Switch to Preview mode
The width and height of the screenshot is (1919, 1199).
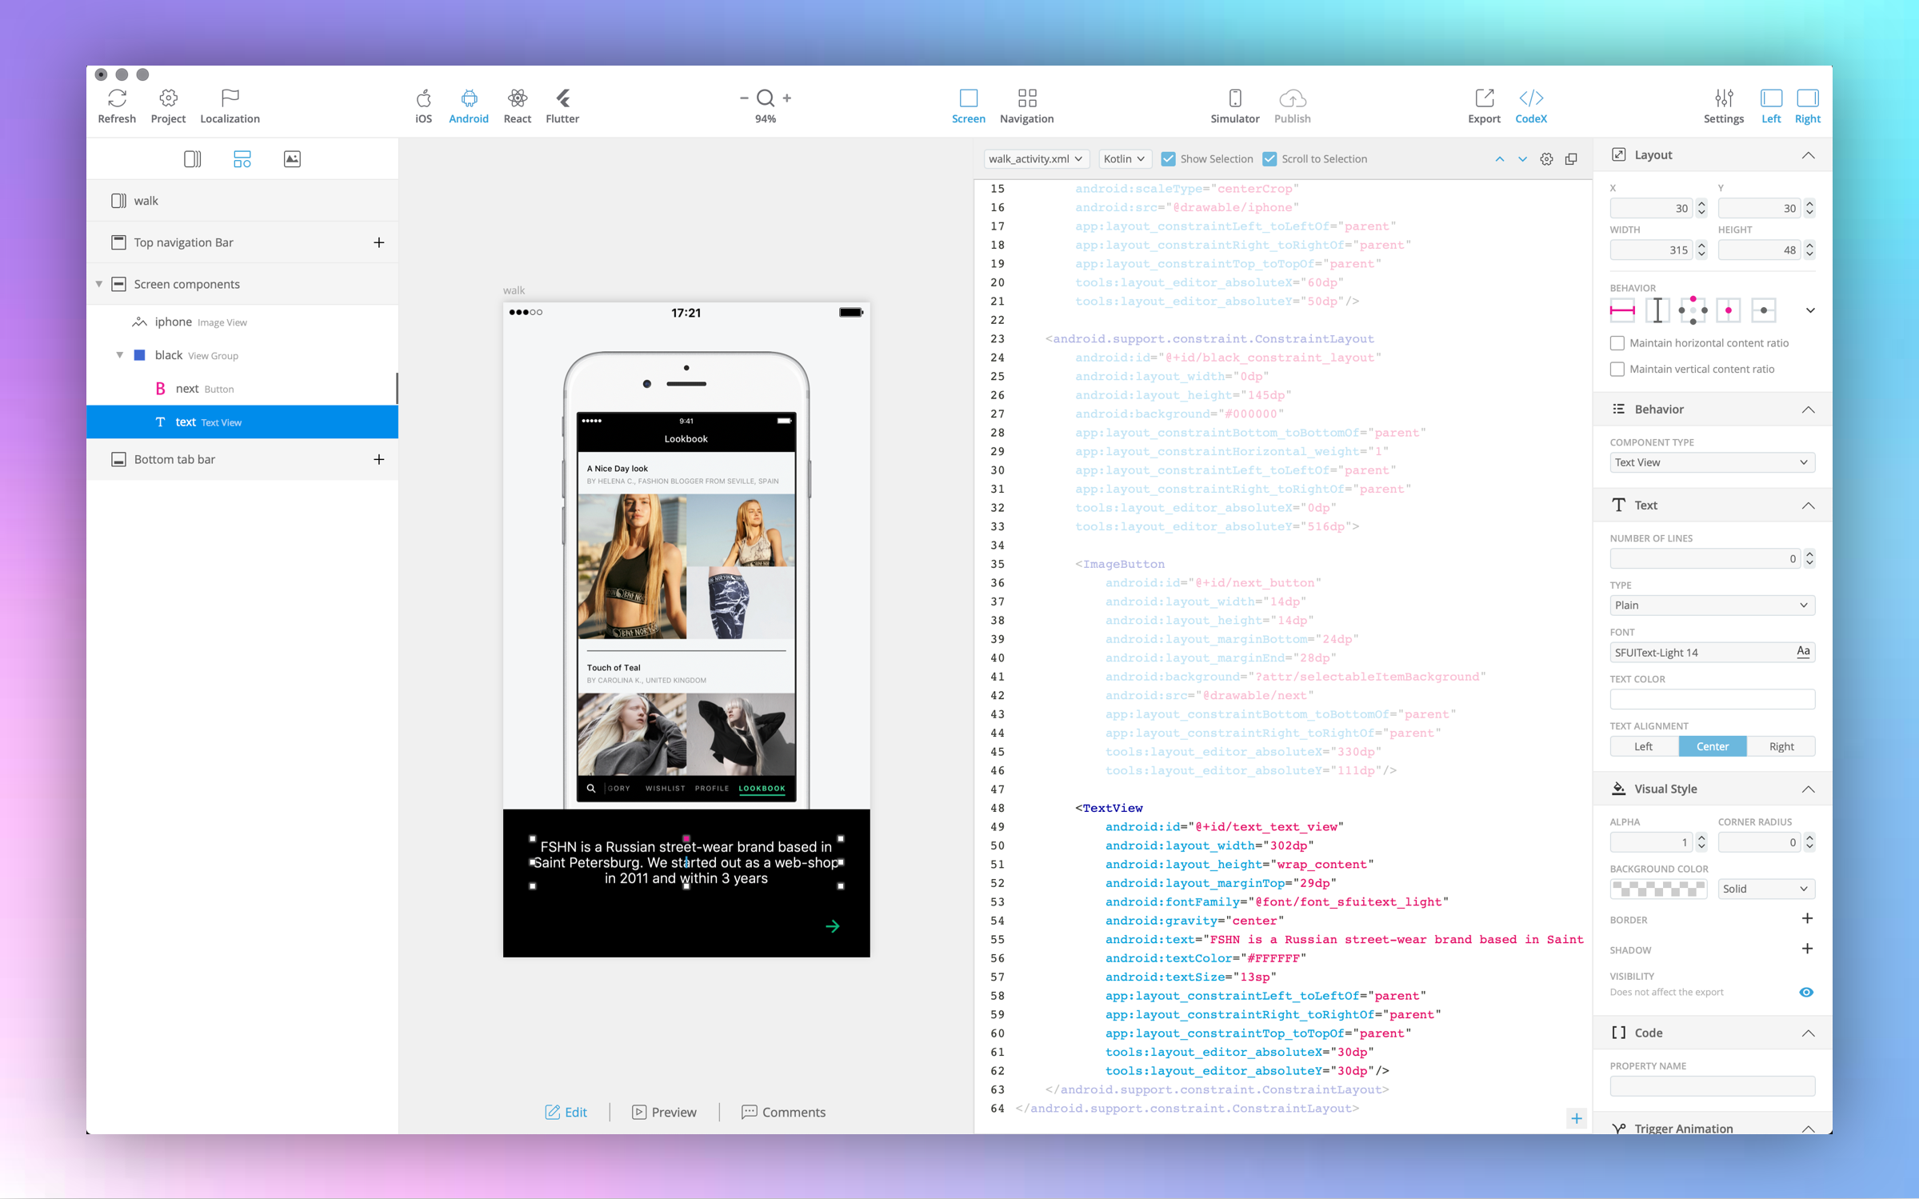click(x=664, y=1112)
